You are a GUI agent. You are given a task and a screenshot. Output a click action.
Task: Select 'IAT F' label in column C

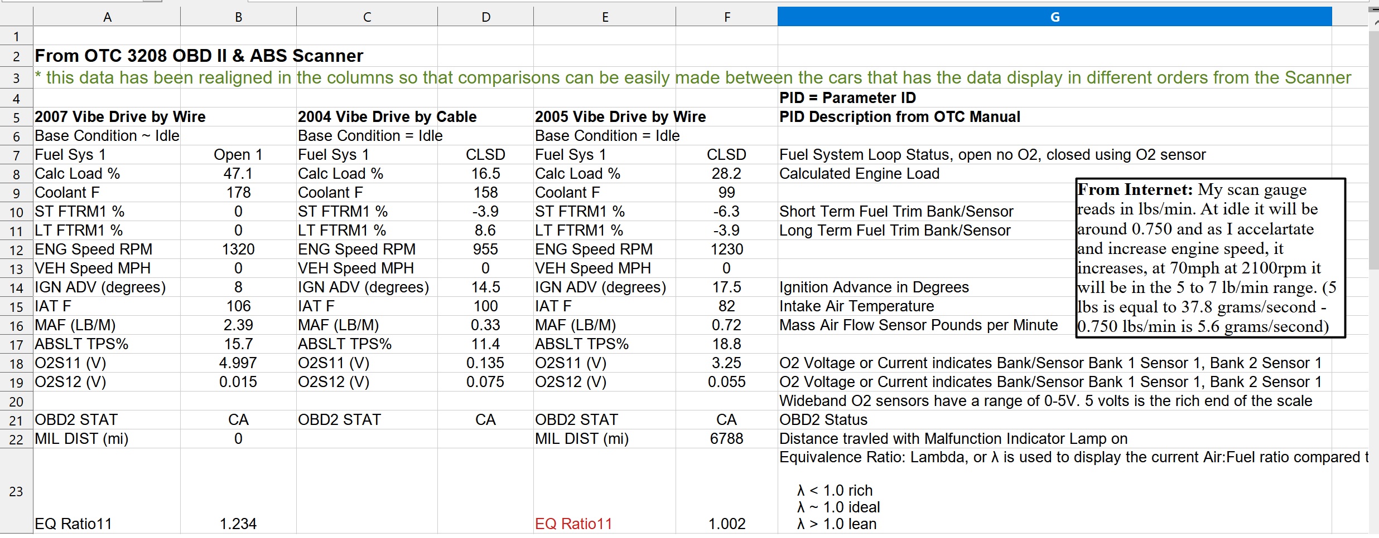tap(316, 306)
